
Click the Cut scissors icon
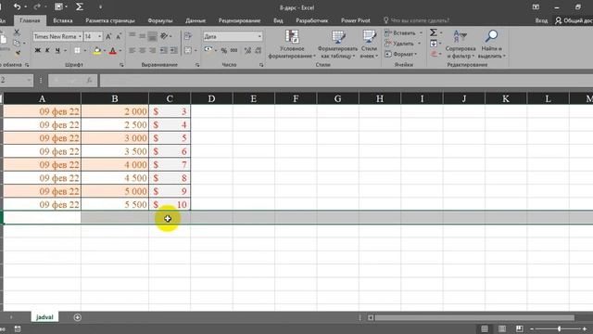click(x=17, y=33)
